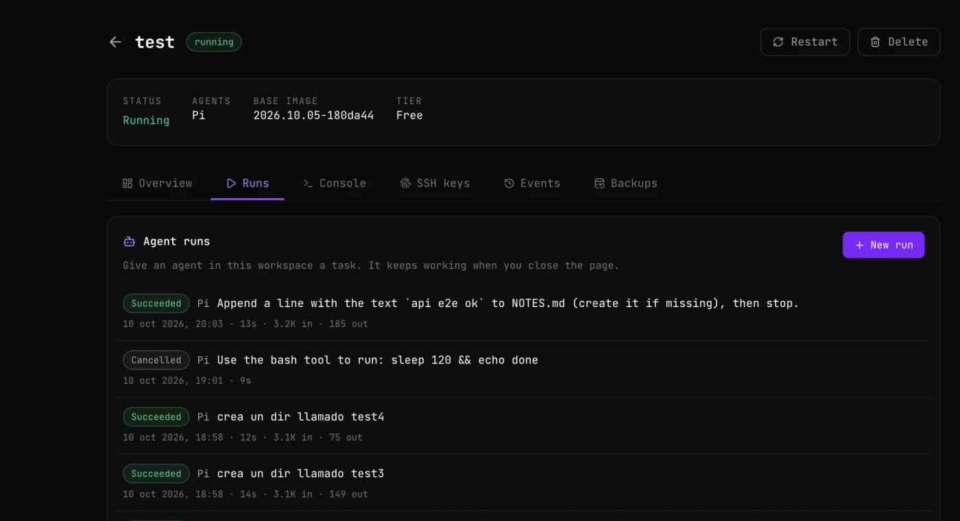Viewport: 960px width, 521px height.
Task: Click the Free tier value
Action: coord(409,115)
